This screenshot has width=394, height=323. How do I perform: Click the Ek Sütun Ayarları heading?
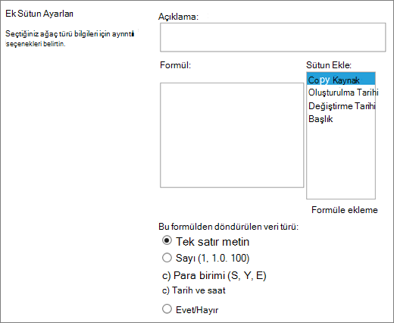tap(39, 14)
